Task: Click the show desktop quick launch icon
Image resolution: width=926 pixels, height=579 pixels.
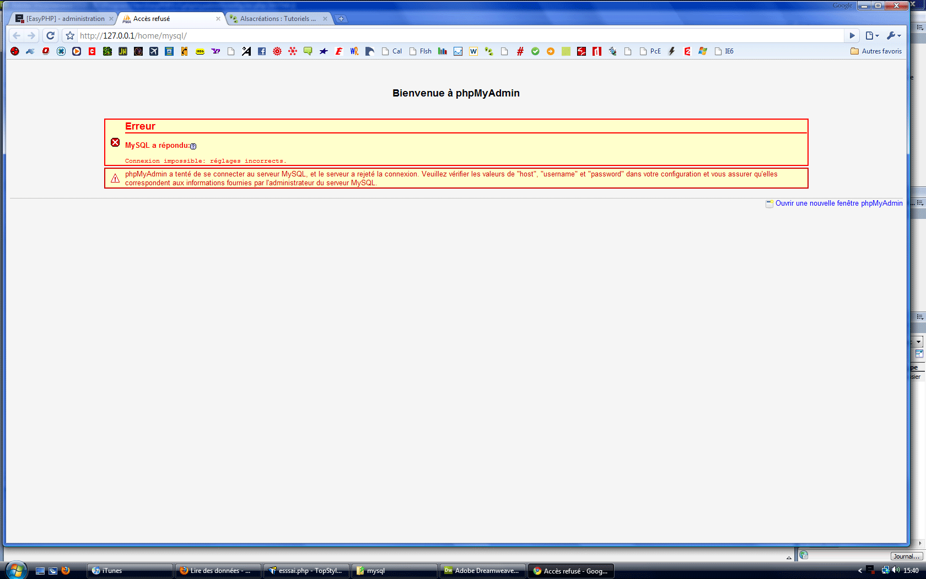Action: point(40,571)
